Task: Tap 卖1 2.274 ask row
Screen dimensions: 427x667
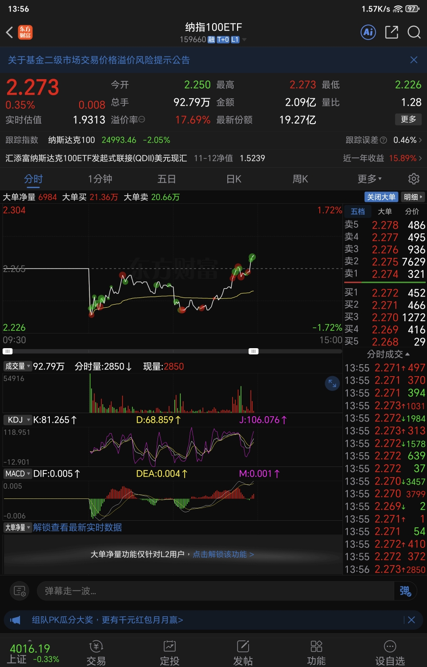Action: tap(385, 274)
